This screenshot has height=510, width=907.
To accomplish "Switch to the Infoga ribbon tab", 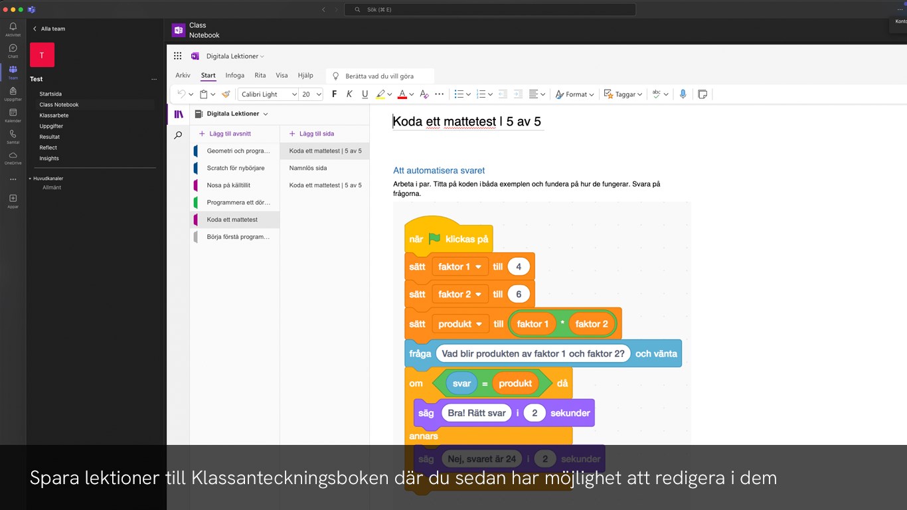I will pyautogui.click(x=234, y=76).
